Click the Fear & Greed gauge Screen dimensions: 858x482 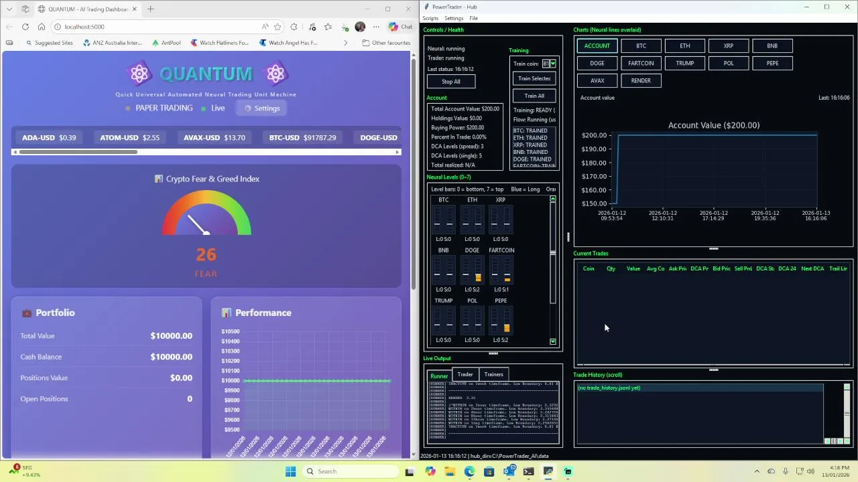(206, 213)
